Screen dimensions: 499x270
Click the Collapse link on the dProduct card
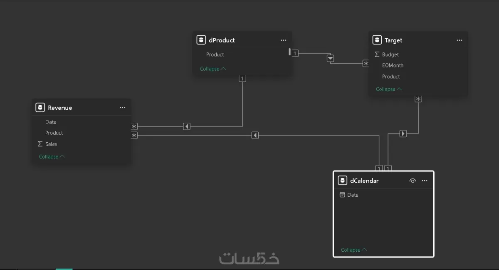tap(210, 69)
